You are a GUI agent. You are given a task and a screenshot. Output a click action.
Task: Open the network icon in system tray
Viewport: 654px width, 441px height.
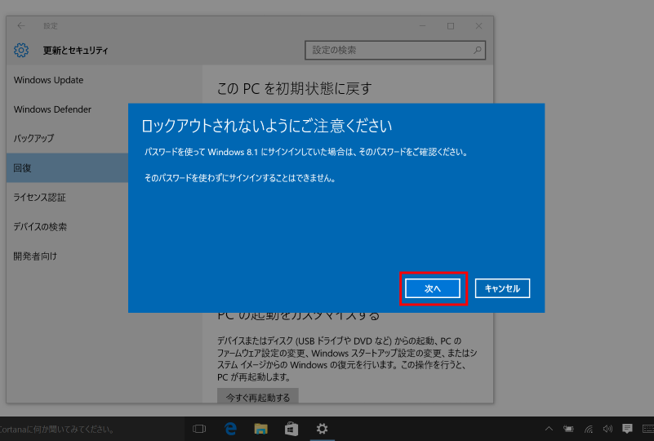point(589,429)
